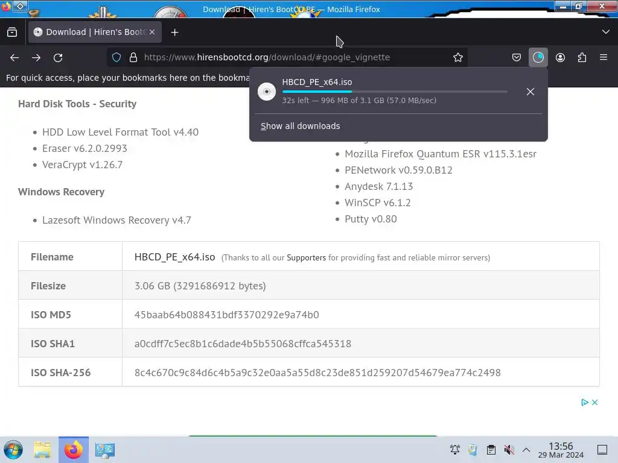Image resolution: width=618 pixels, height=463 pixels.
Task: Click the updates tray icon beside the bell
Action: pos(473,450)
